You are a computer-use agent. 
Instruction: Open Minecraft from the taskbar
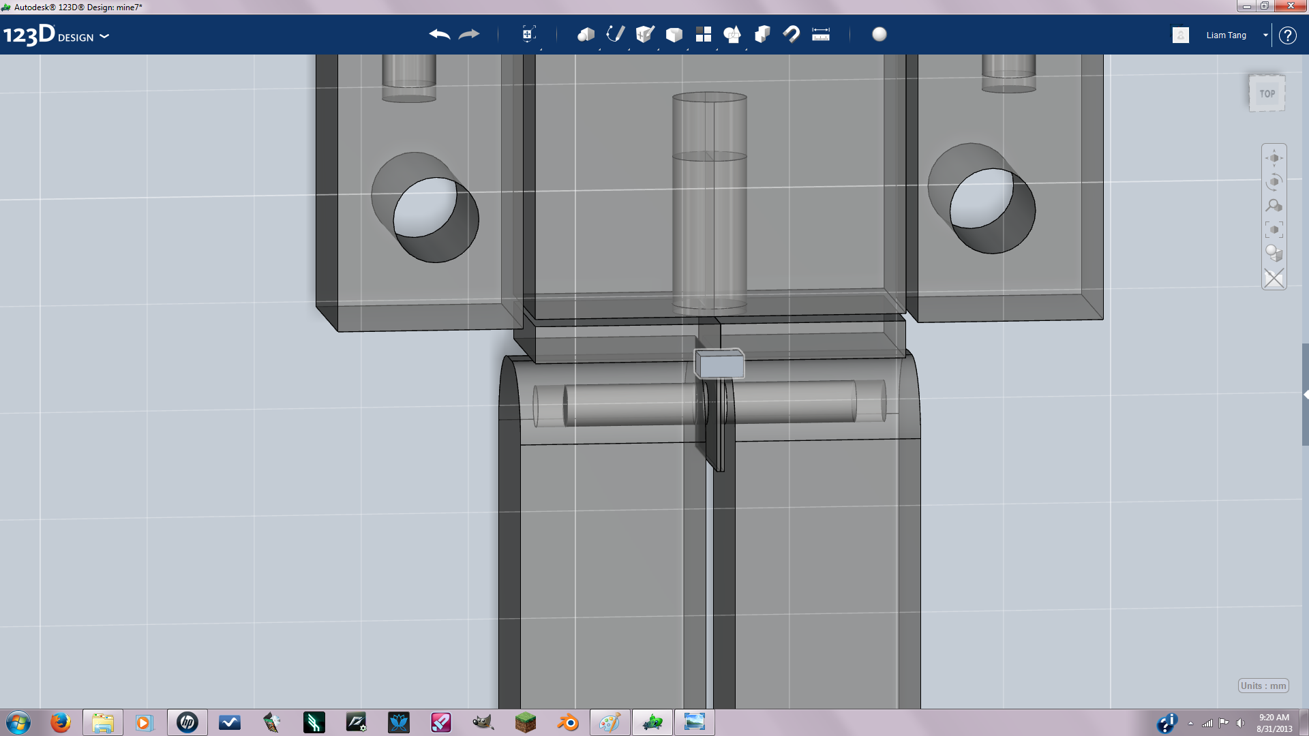click(x=526, y=722)
